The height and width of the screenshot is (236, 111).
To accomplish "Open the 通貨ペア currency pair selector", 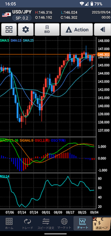I will click(101, 223).
